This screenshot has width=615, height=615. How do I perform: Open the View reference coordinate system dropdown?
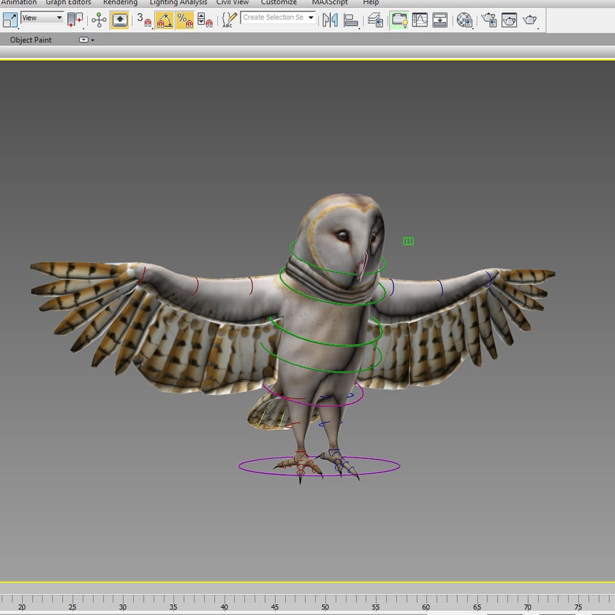click(42, 18)
